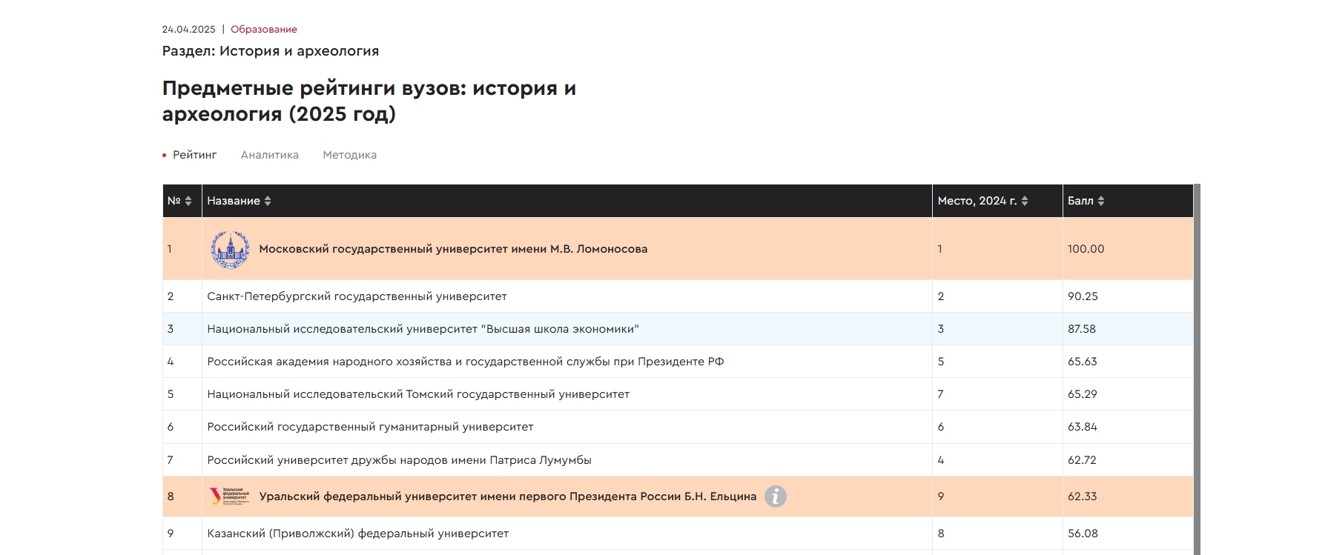Screen dimensions: 1331x555
Task: Click the Ural Federal University logo
Action: pos(230,496)
